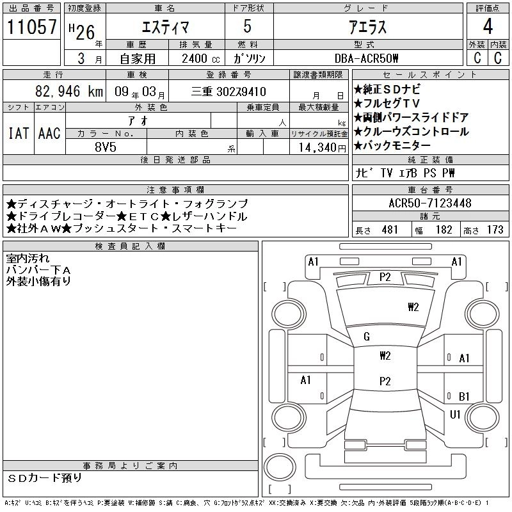Click sales point フルセグTV
Viewport: 512px width, 512px height.
(387, 103)
